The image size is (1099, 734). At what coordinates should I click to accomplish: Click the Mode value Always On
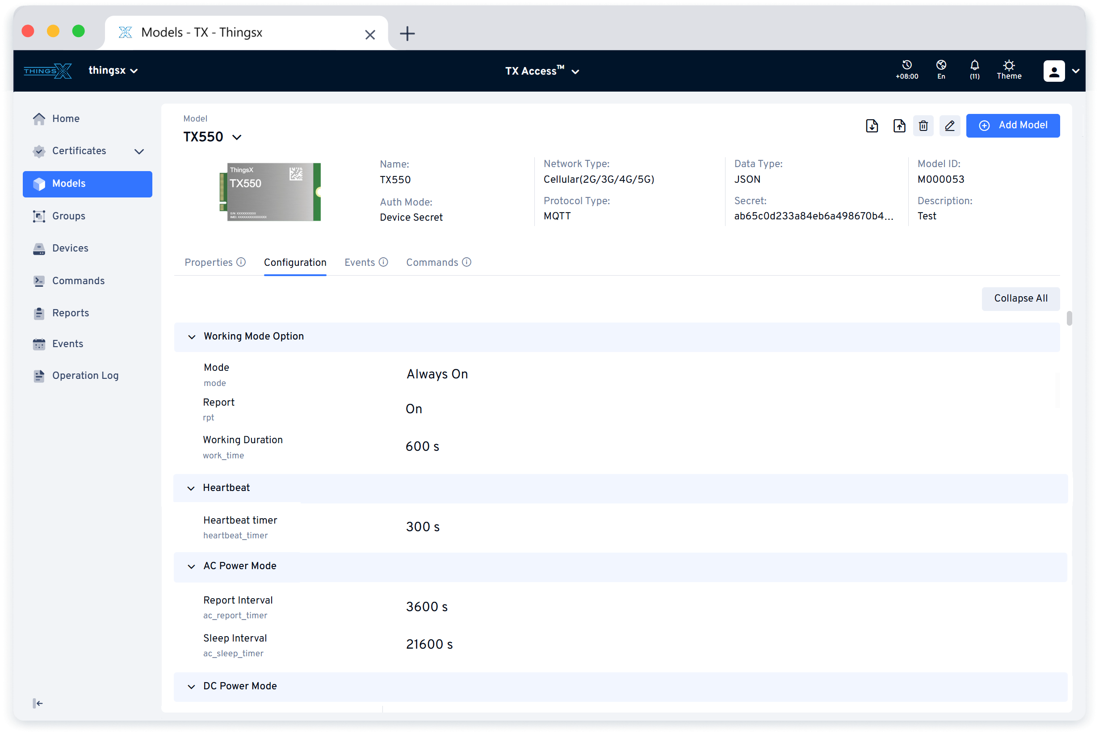click(437, 374)
